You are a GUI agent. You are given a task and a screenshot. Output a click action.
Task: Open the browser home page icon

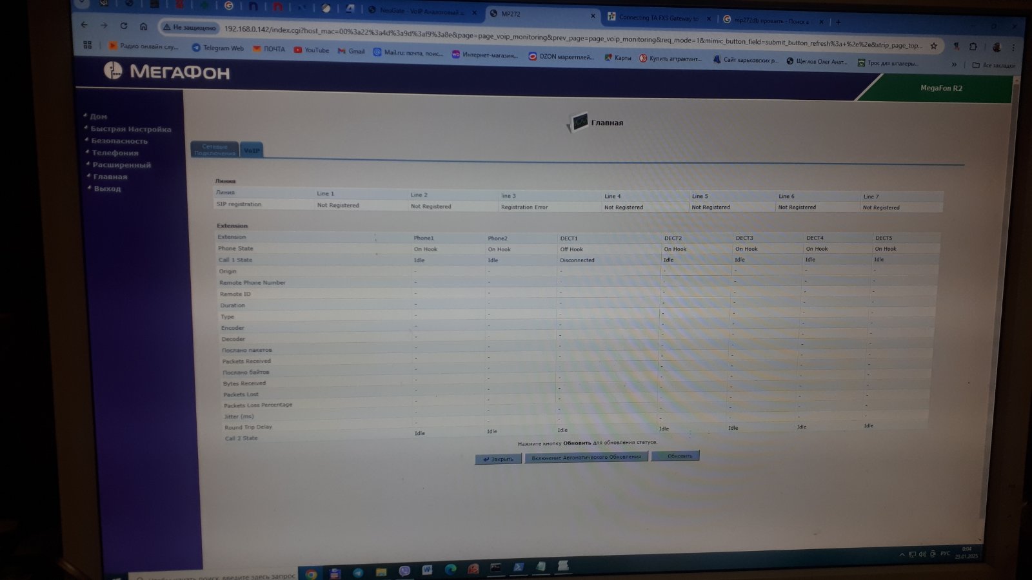[x=143, y=26]
